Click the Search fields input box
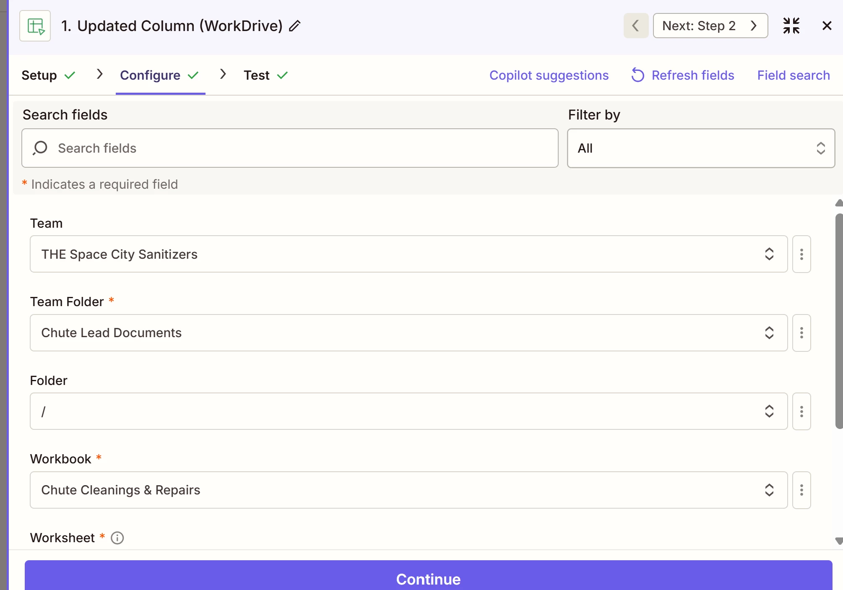Screen dimensions: 843x590 (x=289, y=148)
